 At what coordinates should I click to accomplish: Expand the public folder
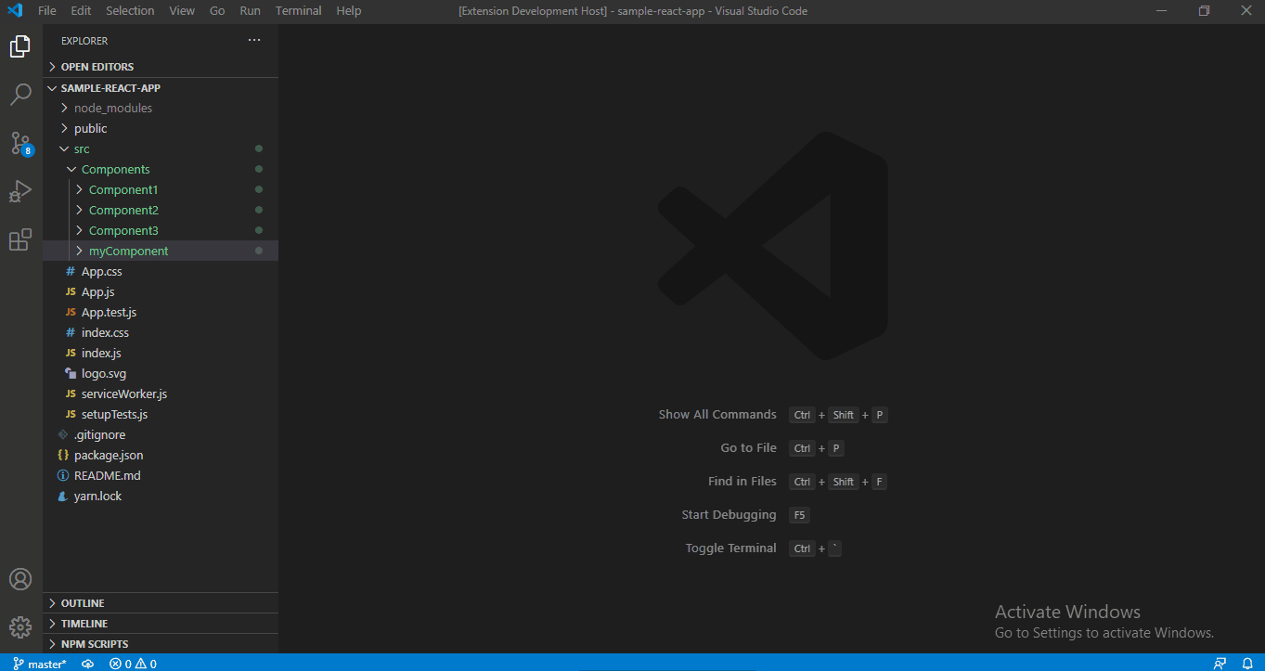click(161, 128)
